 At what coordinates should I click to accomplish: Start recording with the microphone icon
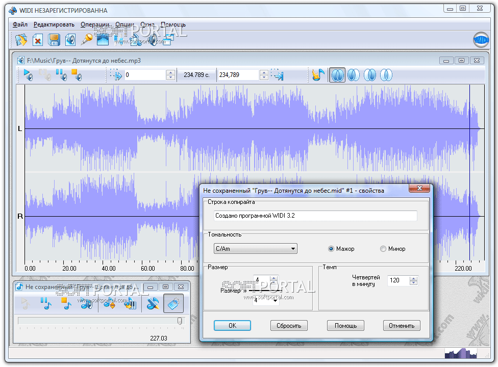pyautogui.click(x=86, y=39)
